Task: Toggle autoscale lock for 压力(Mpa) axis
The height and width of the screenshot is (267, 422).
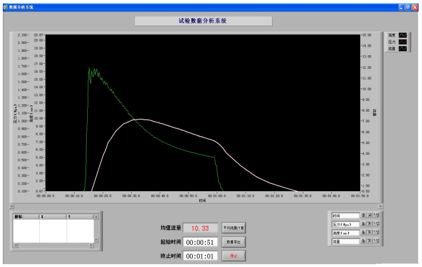Action: click(363, 224)
